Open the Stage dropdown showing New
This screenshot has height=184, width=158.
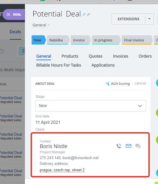click(91, 106)
